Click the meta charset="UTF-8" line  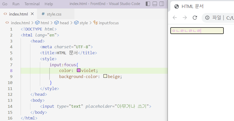click(66, 47)
